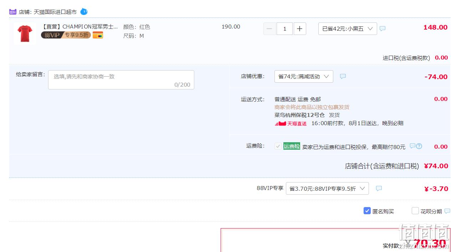The height and width of the screenshot is (252, 452).
Task: Click comment icon beside 花呗分期
Action: [447, 211]
